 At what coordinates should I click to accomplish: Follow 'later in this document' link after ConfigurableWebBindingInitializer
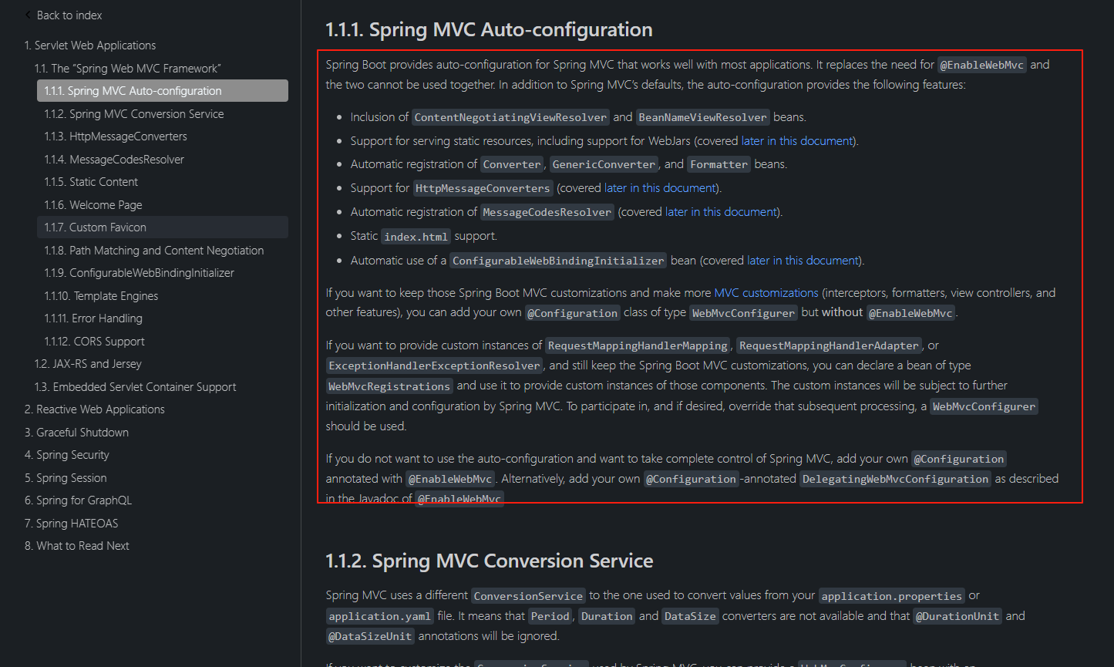pos(803,261)
